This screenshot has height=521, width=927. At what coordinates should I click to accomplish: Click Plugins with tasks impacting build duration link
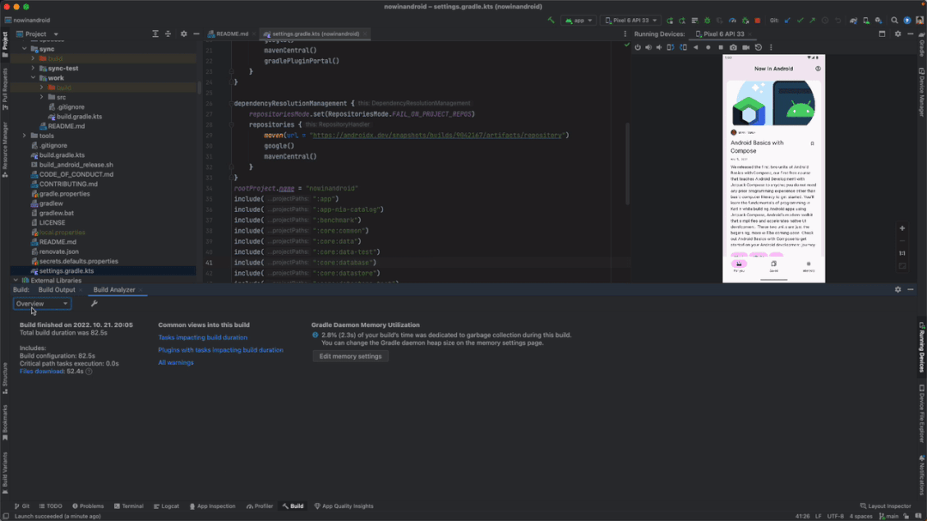pyautogui.click(x=221, y=349)
